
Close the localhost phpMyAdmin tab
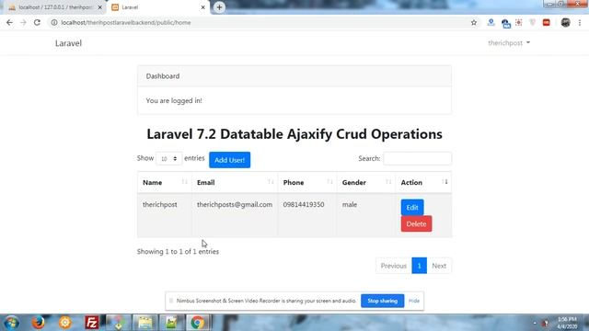click(100, 7)
